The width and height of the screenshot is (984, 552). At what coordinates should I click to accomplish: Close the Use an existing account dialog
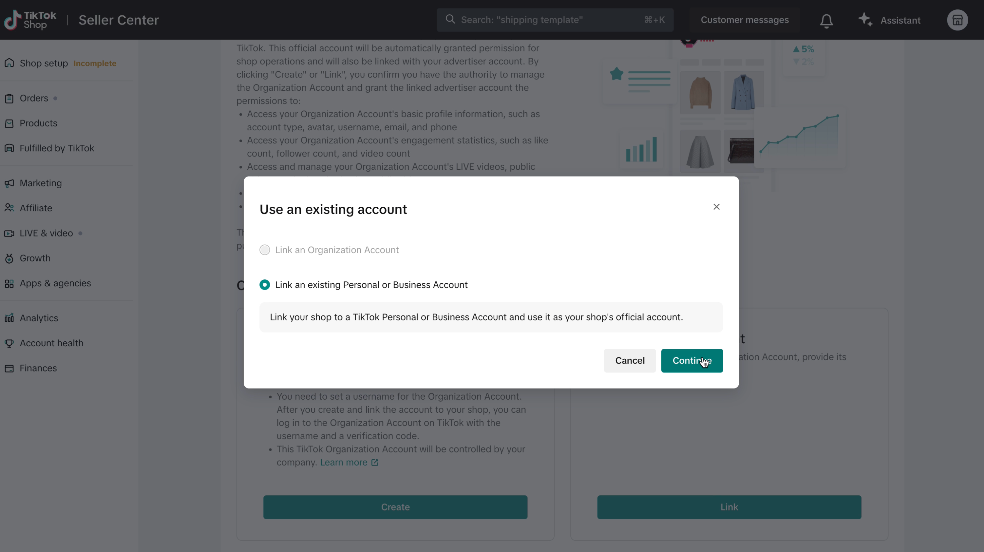[x=716, y=207]
